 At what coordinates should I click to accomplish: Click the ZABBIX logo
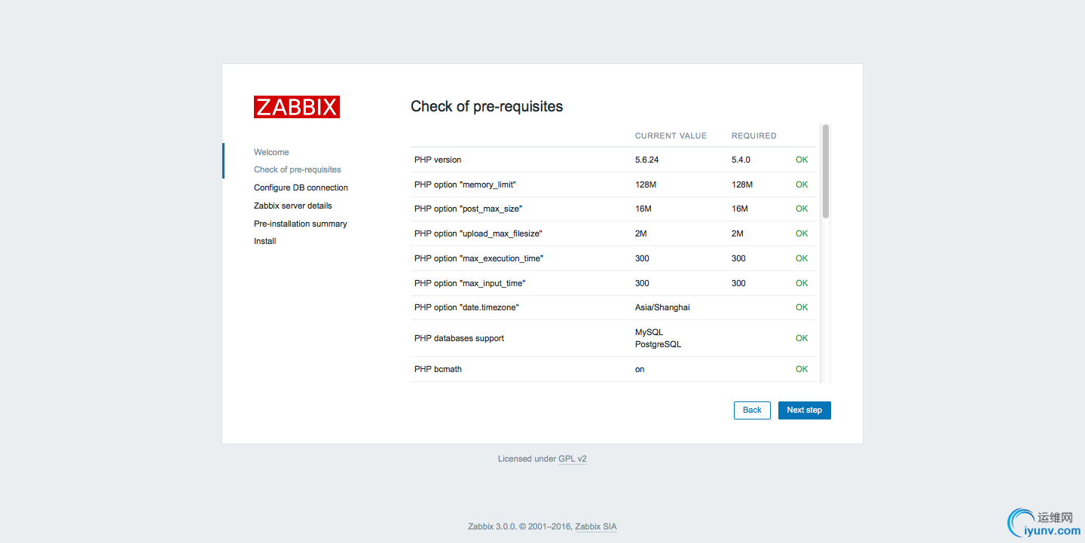tap(297, 107)
